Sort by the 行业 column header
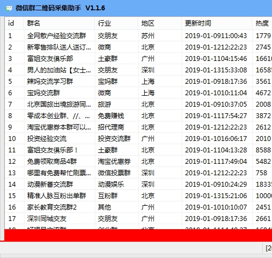 (116, 23)
